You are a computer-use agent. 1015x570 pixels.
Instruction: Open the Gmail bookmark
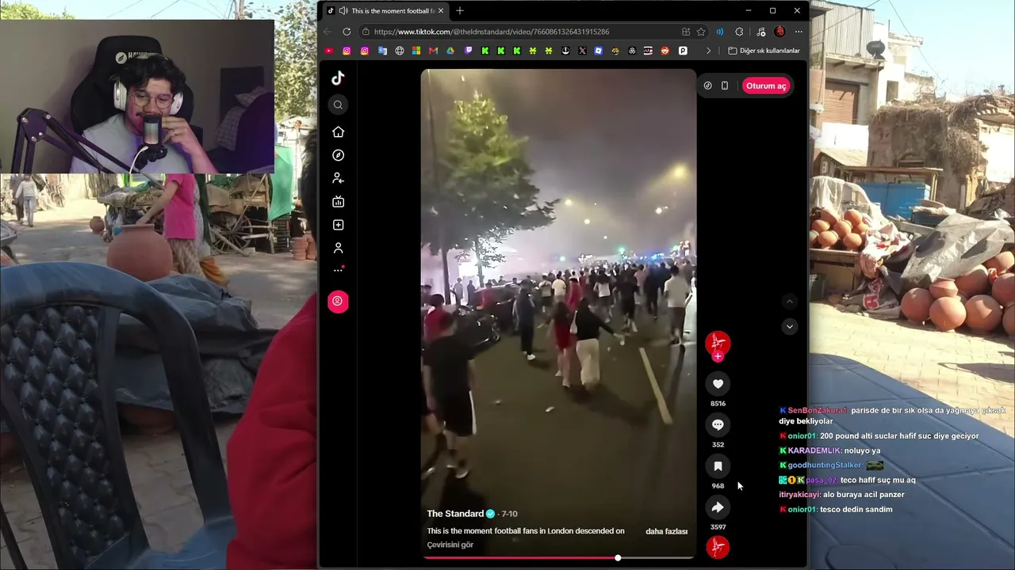433,51
